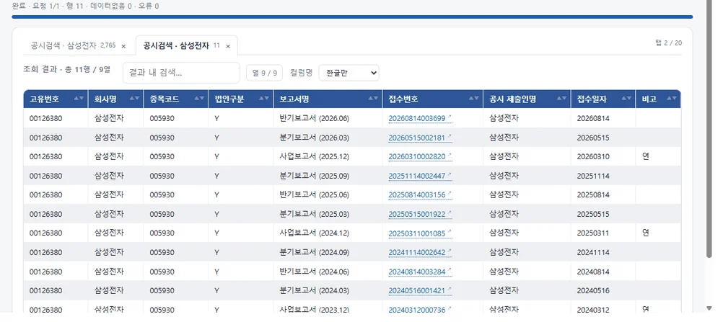Open filing link 20250515001922

[420, 214]
